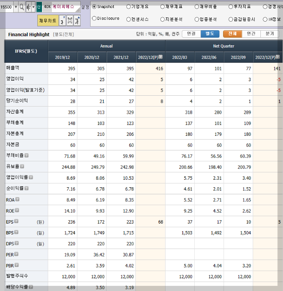The image size is (283, 291).
Task: Click help icon beside BPS
Action: [17, 232]
